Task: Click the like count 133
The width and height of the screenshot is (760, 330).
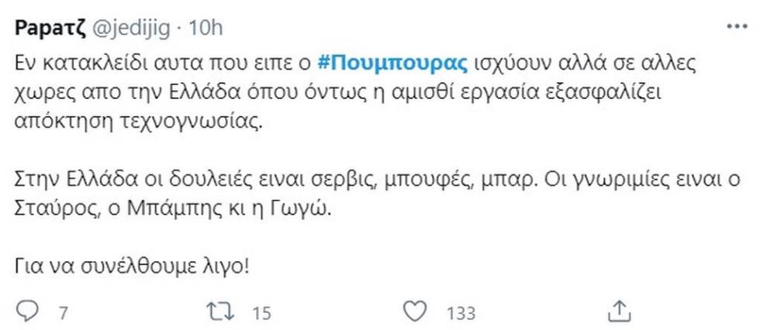Action: coord(461,313)
